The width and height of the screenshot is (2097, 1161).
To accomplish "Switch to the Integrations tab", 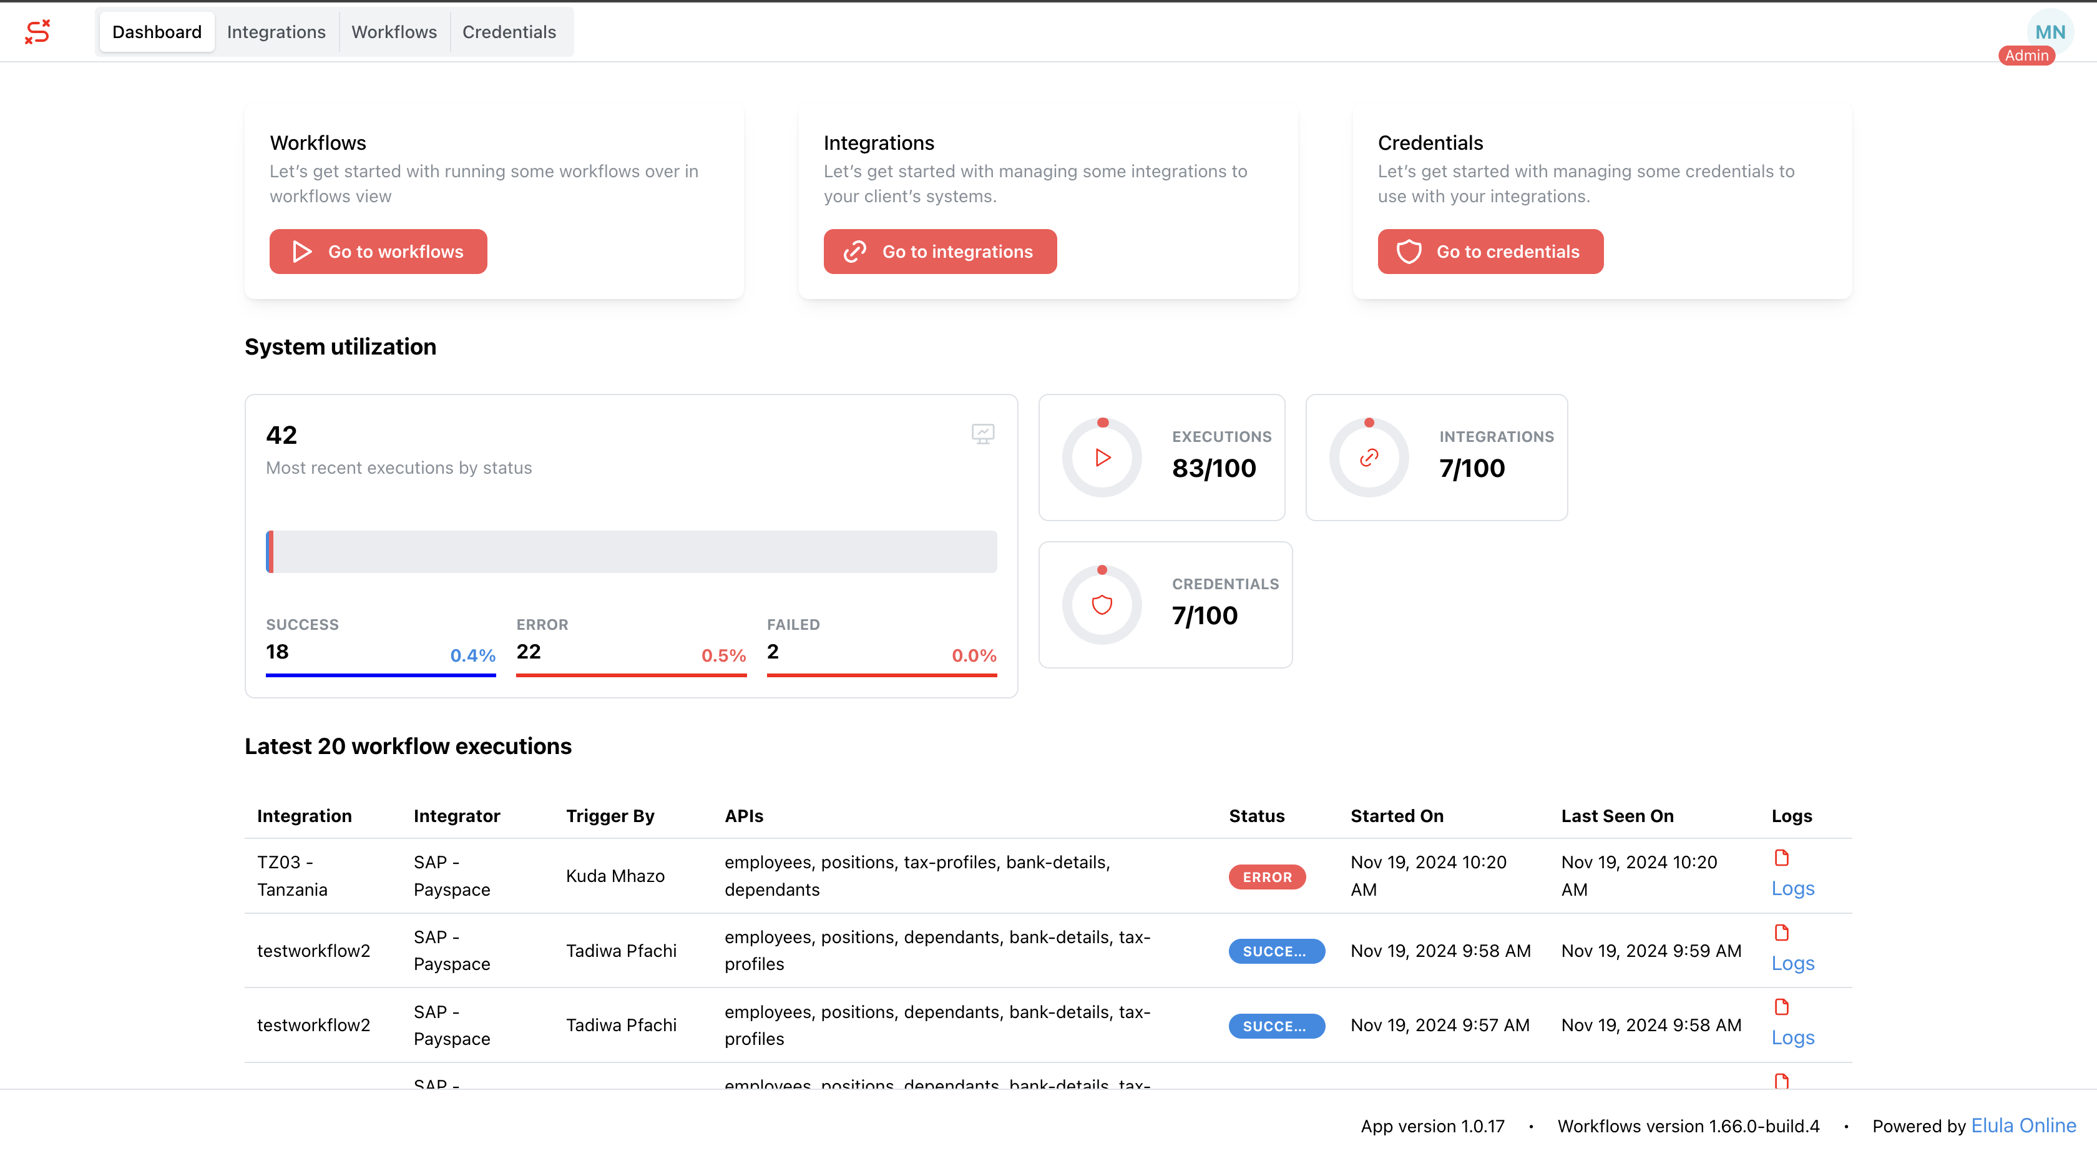I will tap(276, 32).
